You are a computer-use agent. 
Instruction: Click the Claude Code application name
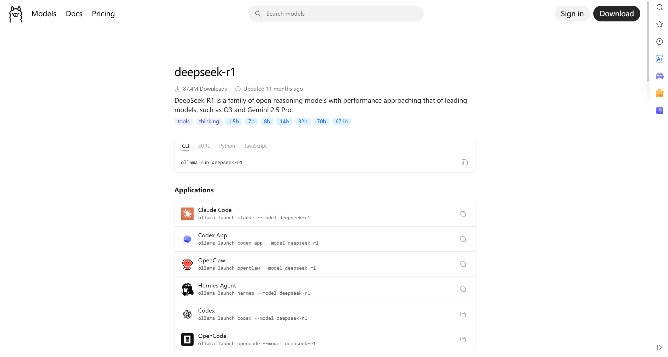point(215,210)
